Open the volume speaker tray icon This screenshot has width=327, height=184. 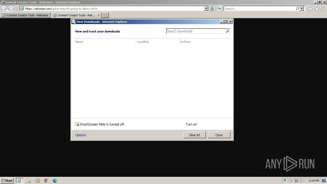coord(290,181)
